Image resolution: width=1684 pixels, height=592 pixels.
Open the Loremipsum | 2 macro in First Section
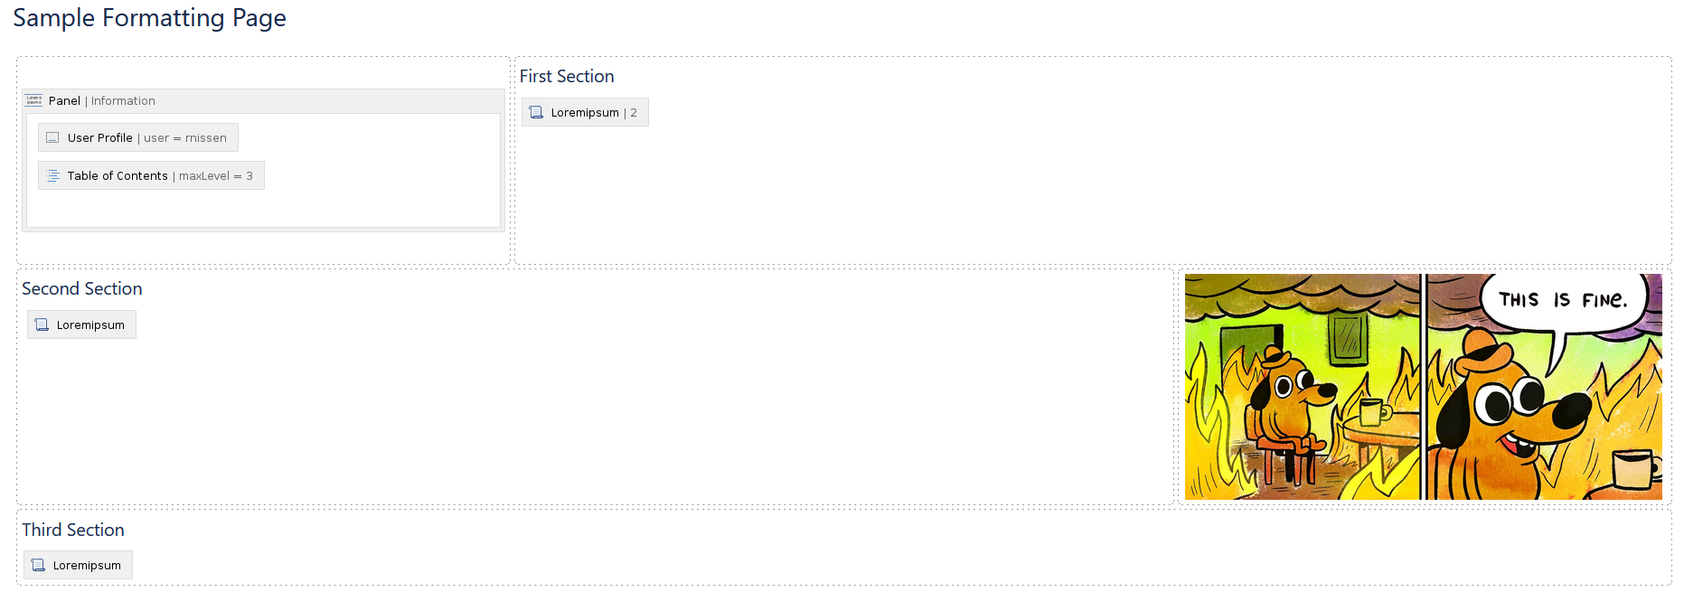[585, 111]
